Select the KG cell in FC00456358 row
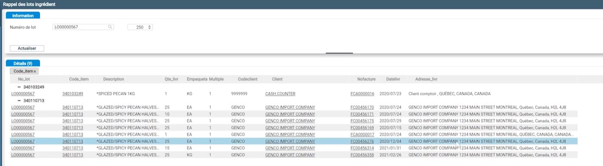 pos(190,155)
